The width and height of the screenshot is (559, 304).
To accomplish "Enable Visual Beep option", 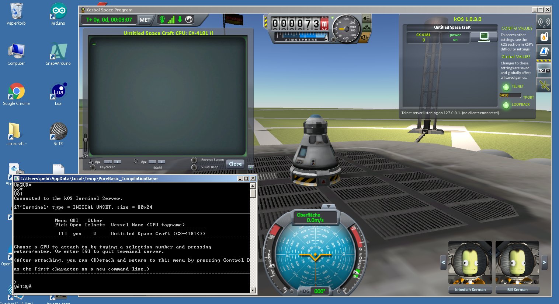I will click(194, 167).
